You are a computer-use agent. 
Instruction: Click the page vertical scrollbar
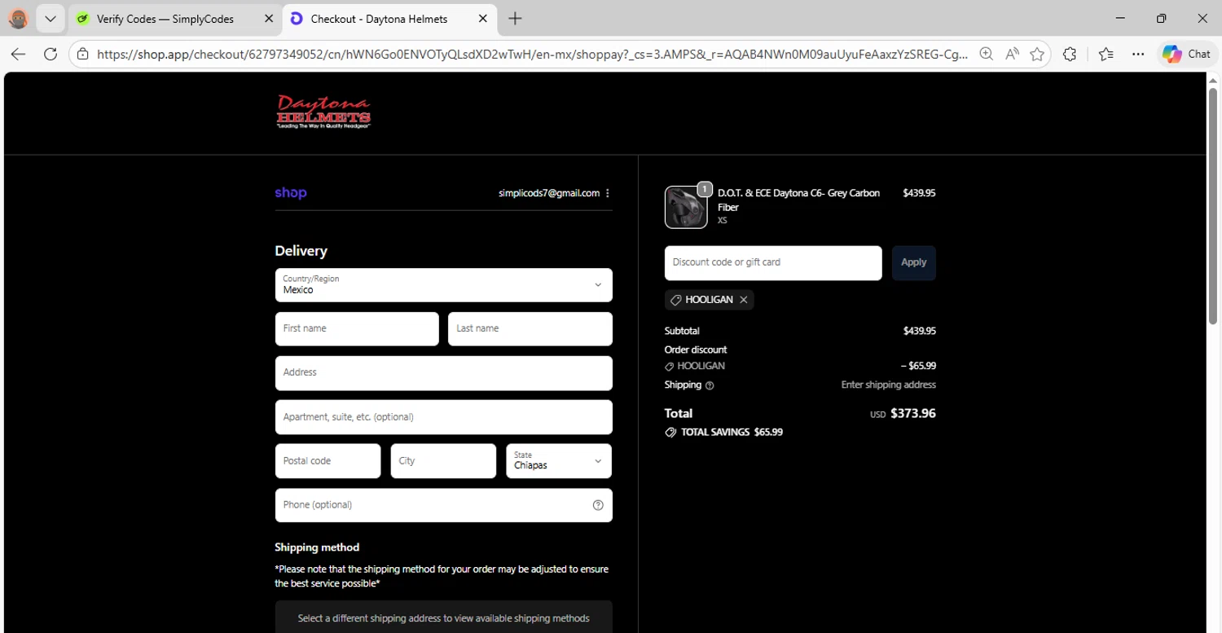pos(1213,208)
